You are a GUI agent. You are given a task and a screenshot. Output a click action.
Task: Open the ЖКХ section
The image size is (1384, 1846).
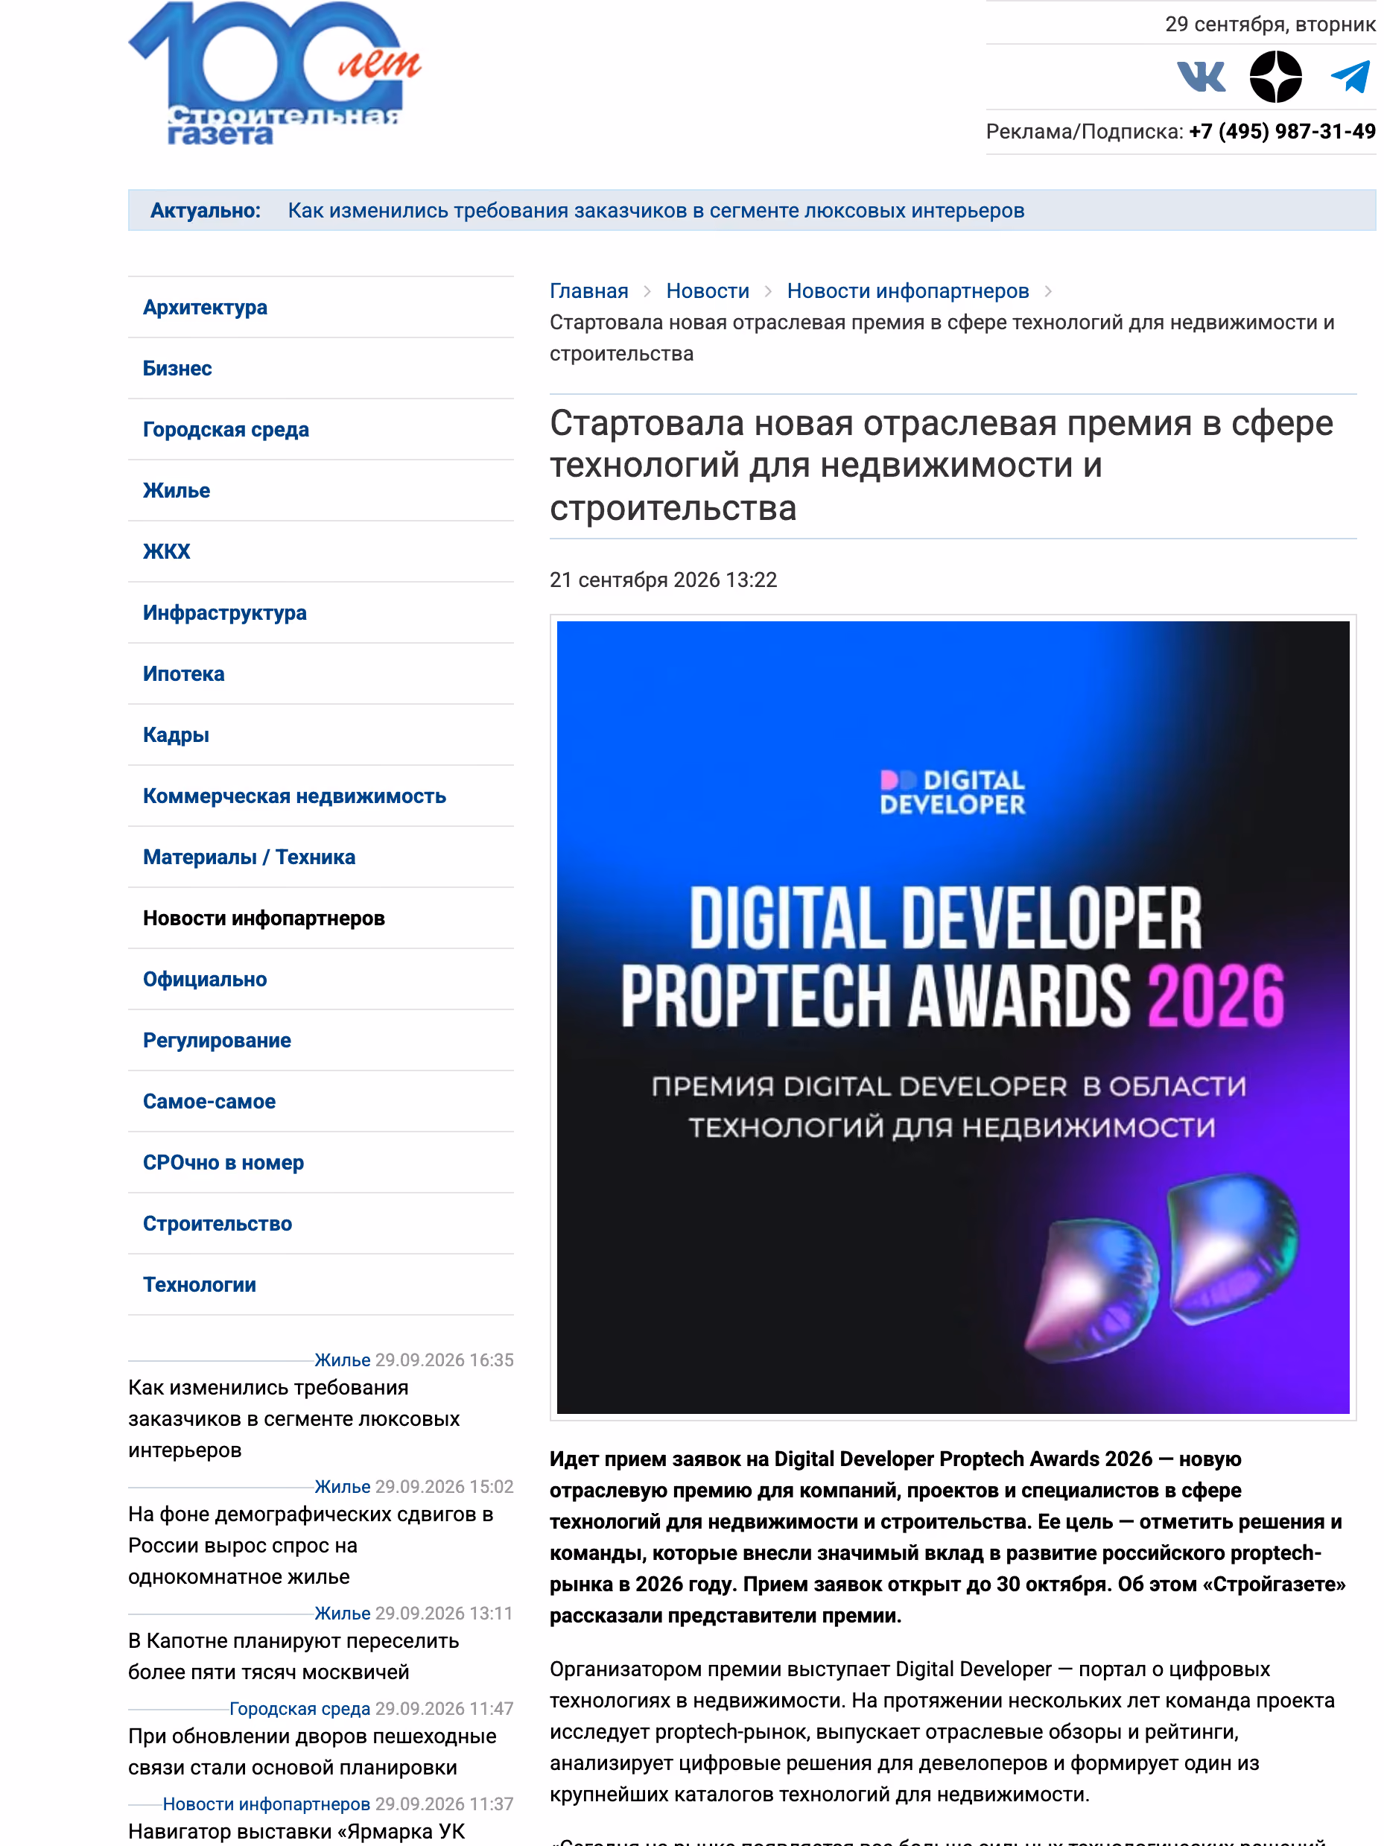166,551
